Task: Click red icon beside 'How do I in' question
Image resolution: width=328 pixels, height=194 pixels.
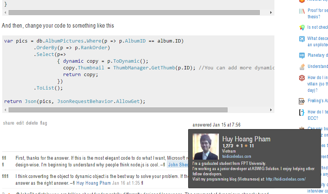Action: coord(302,78)
